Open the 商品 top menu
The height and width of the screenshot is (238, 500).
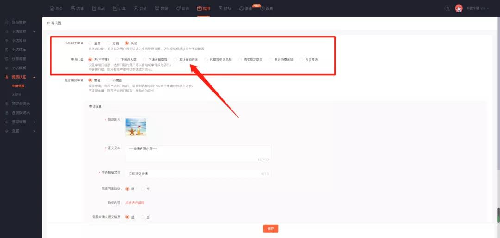point(98,9)
